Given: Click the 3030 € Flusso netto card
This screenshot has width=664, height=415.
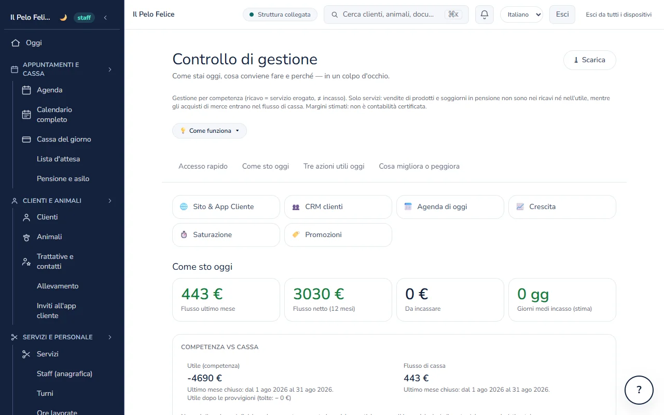Looking at the screenshot, I should (338, 300).
